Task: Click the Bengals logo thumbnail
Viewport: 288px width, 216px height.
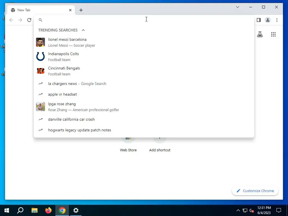Action: click(x=40, y=71)
